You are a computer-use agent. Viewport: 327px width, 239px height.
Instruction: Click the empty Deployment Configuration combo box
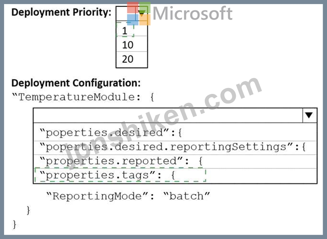[x=168, y=115]
